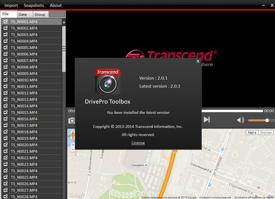Screen dimensions: 275x199
Task: Switch to the Group tab
Action: tap(41, 14)
